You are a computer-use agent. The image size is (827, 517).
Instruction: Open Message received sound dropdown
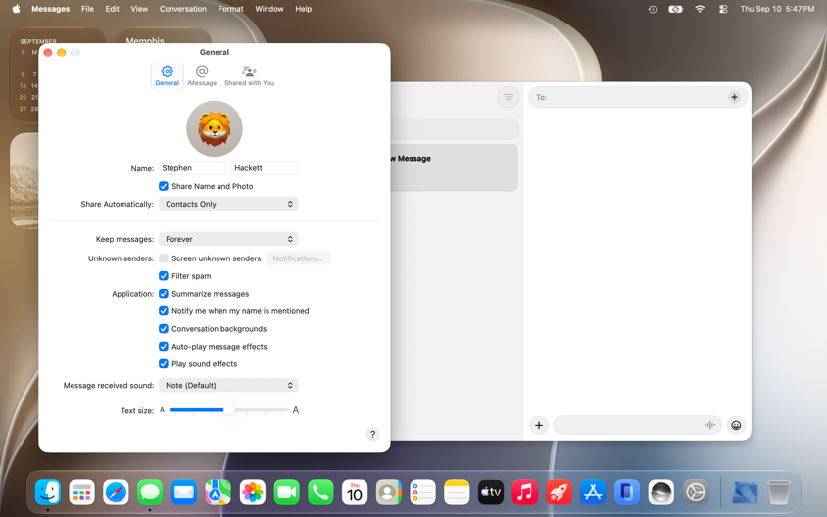[228, 385]
